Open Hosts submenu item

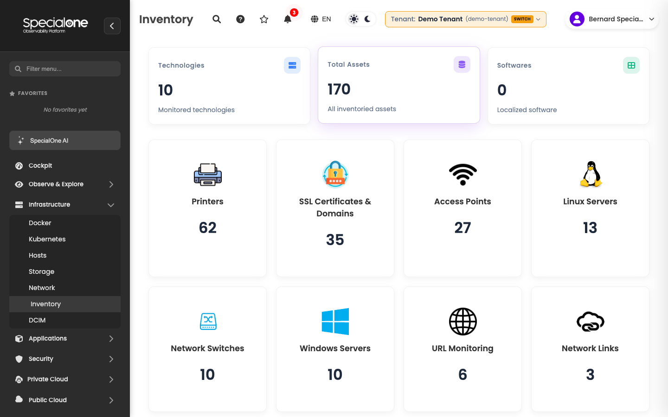point(65,255)
